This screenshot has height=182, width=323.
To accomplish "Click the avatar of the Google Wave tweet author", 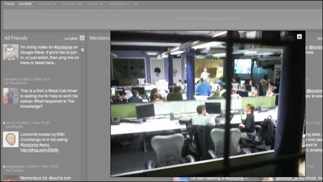I will [11, 52].
